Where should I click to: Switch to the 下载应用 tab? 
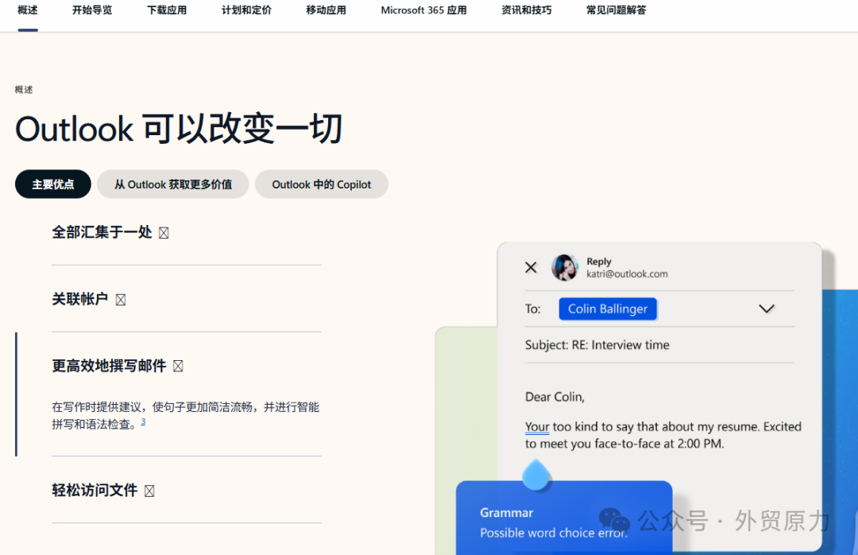click(x=167, y=11)
